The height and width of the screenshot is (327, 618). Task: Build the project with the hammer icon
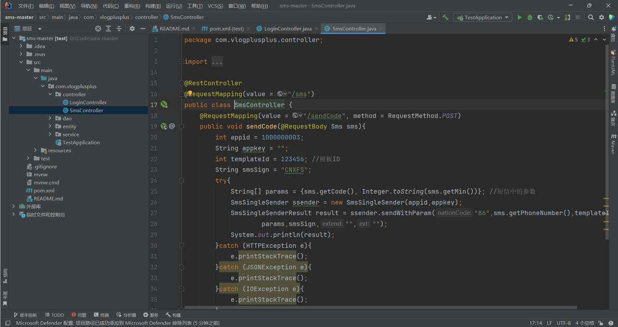445,17
